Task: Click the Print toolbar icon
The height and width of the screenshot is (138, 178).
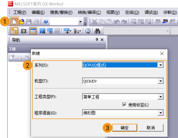Action: coord(36,21)
